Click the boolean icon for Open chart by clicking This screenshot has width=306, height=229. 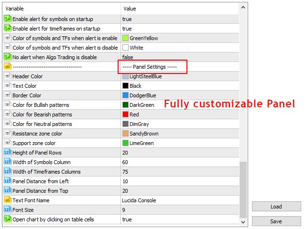click(x=7, y=219)
